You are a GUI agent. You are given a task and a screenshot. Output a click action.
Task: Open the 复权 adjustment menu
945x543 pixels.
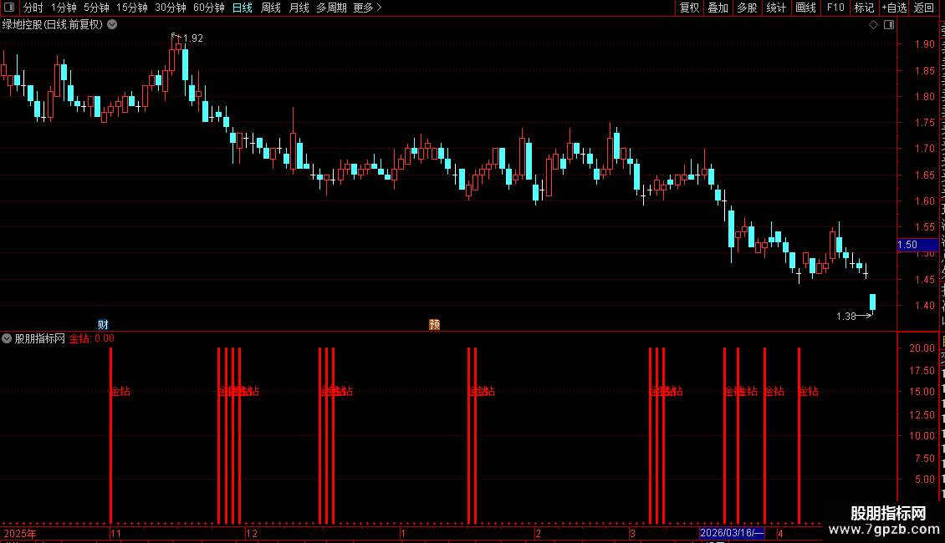click(689, 8)
